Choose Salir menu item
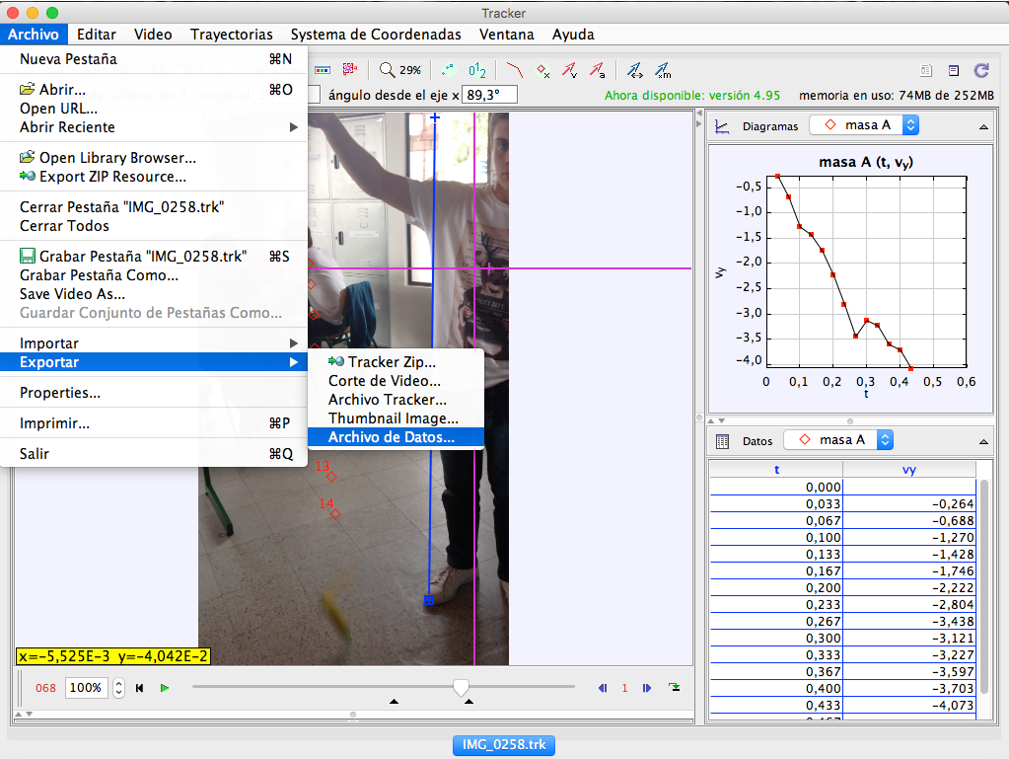This screenshot has height=759, width=1009. pyautogui.click(x=154, y=454)
